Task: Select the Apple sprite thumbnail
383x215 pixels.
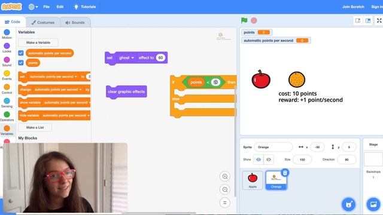Action: (x=253, y=180)
